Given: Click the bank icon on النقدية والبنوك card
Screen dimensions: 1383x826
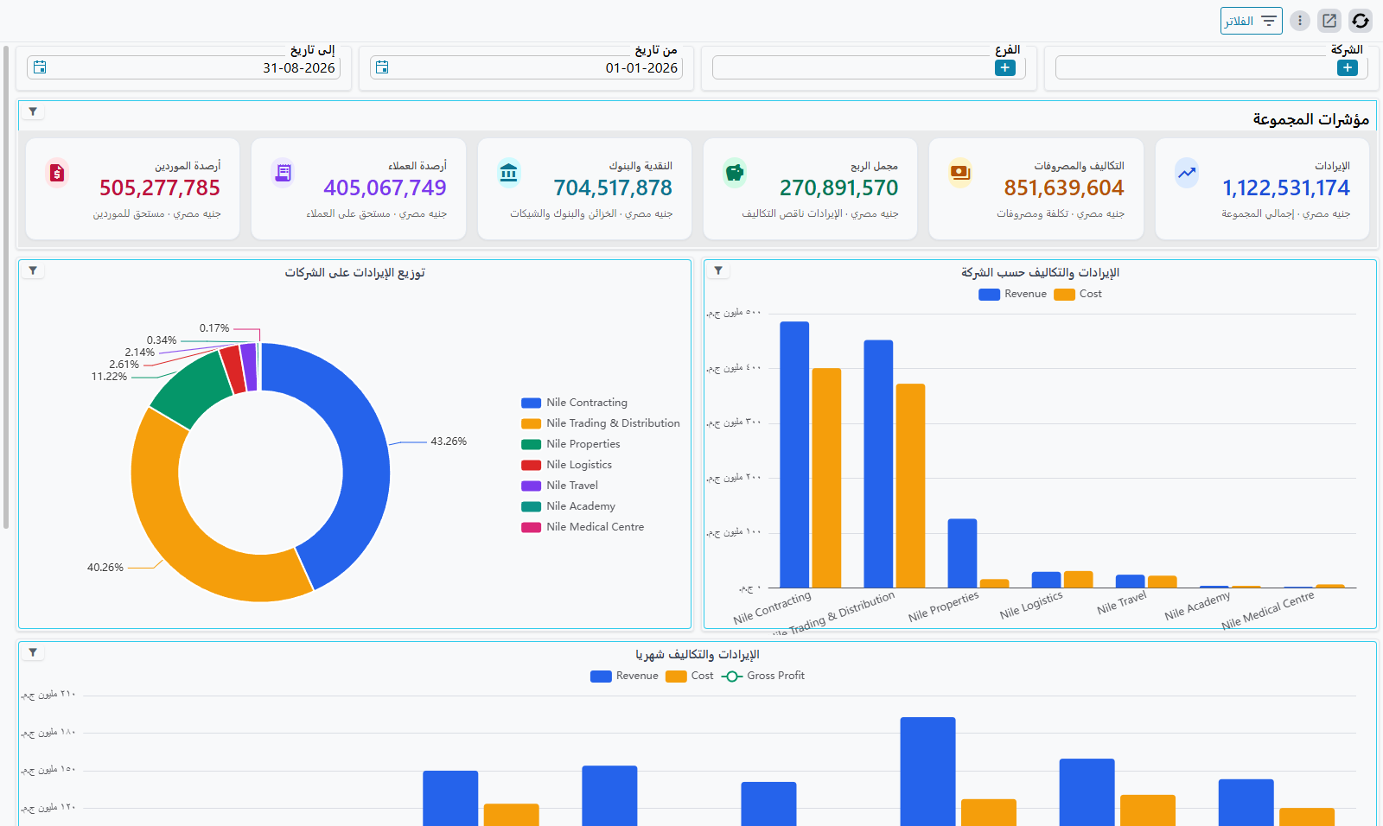Looking at the screenshot, I should [x=509, y=173].
